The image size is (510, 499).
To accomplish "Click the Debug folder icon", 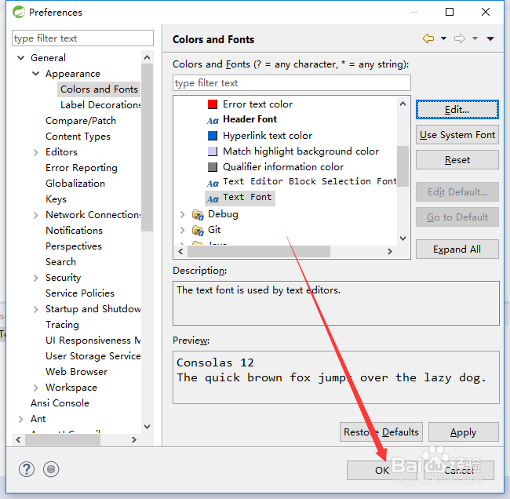I will pyautogui.click(x=198, y=214).
